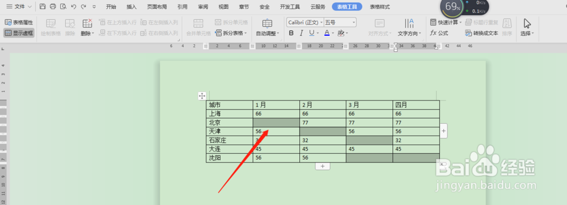The width and height of the screenshot is (567, 205).
Task: Click the shaded empty 北京 1月 cell
Action: click(x=276, y=123)
